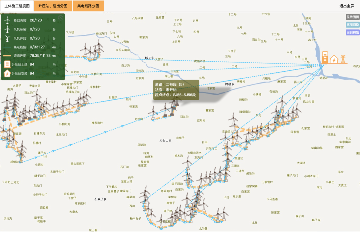Click the 大头山乡 township label on map

pyautogui.click(x=165, y=141)
